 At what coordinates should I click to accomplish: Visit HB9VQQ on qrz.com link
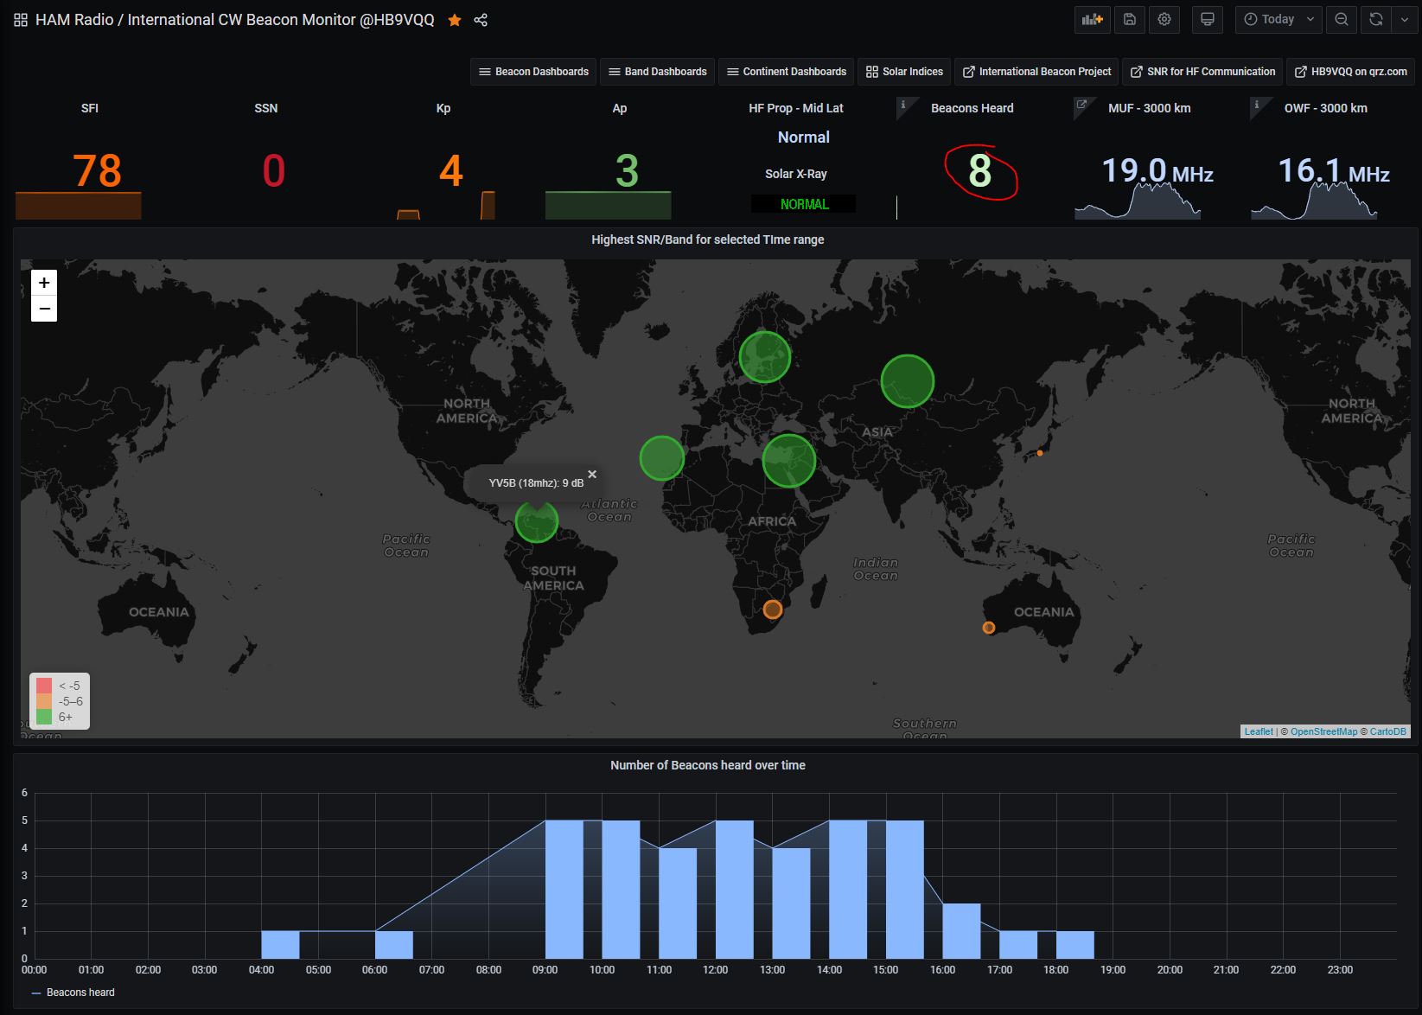pyautogui.click(x=1350, y=72)
